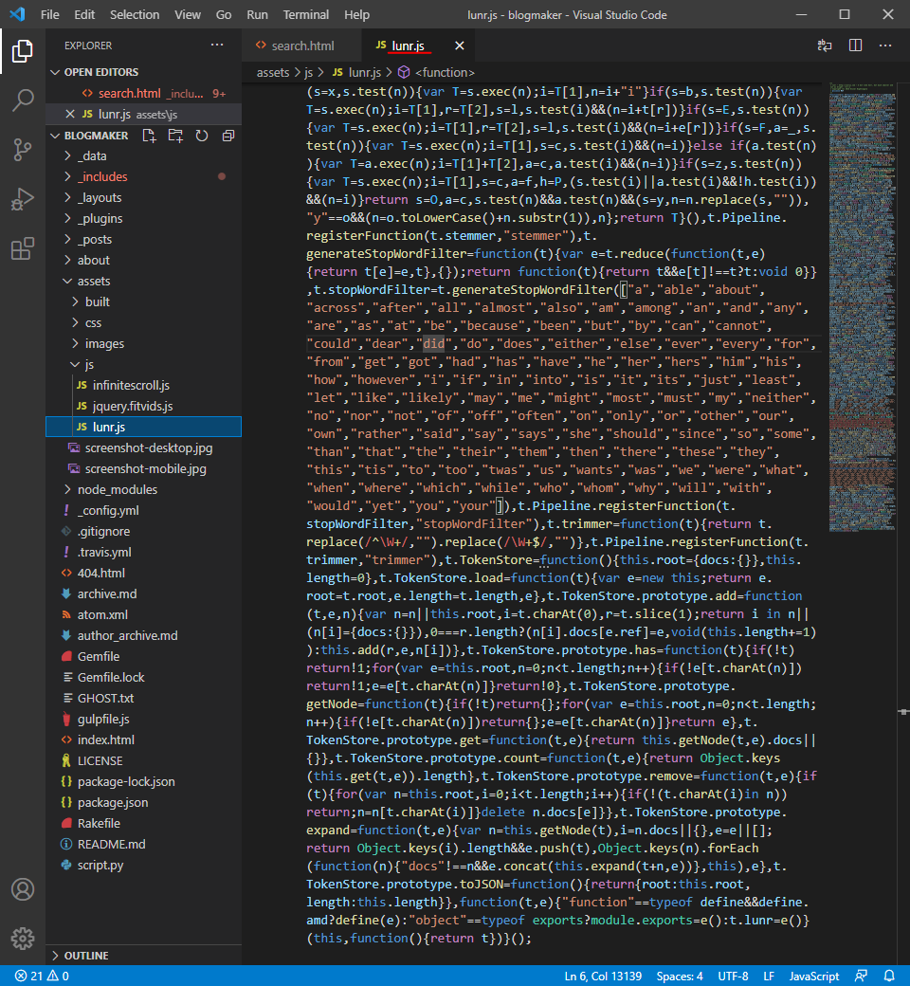Open editor more actions ellipsis
The width and height of the screenshot is (910, 986).
tap(885, 46)
